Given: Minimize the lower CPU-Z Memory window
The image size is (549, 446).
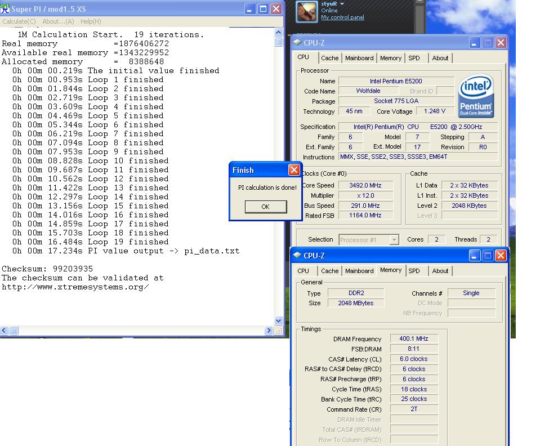Looking at the screenshot, I should [474, 256].
